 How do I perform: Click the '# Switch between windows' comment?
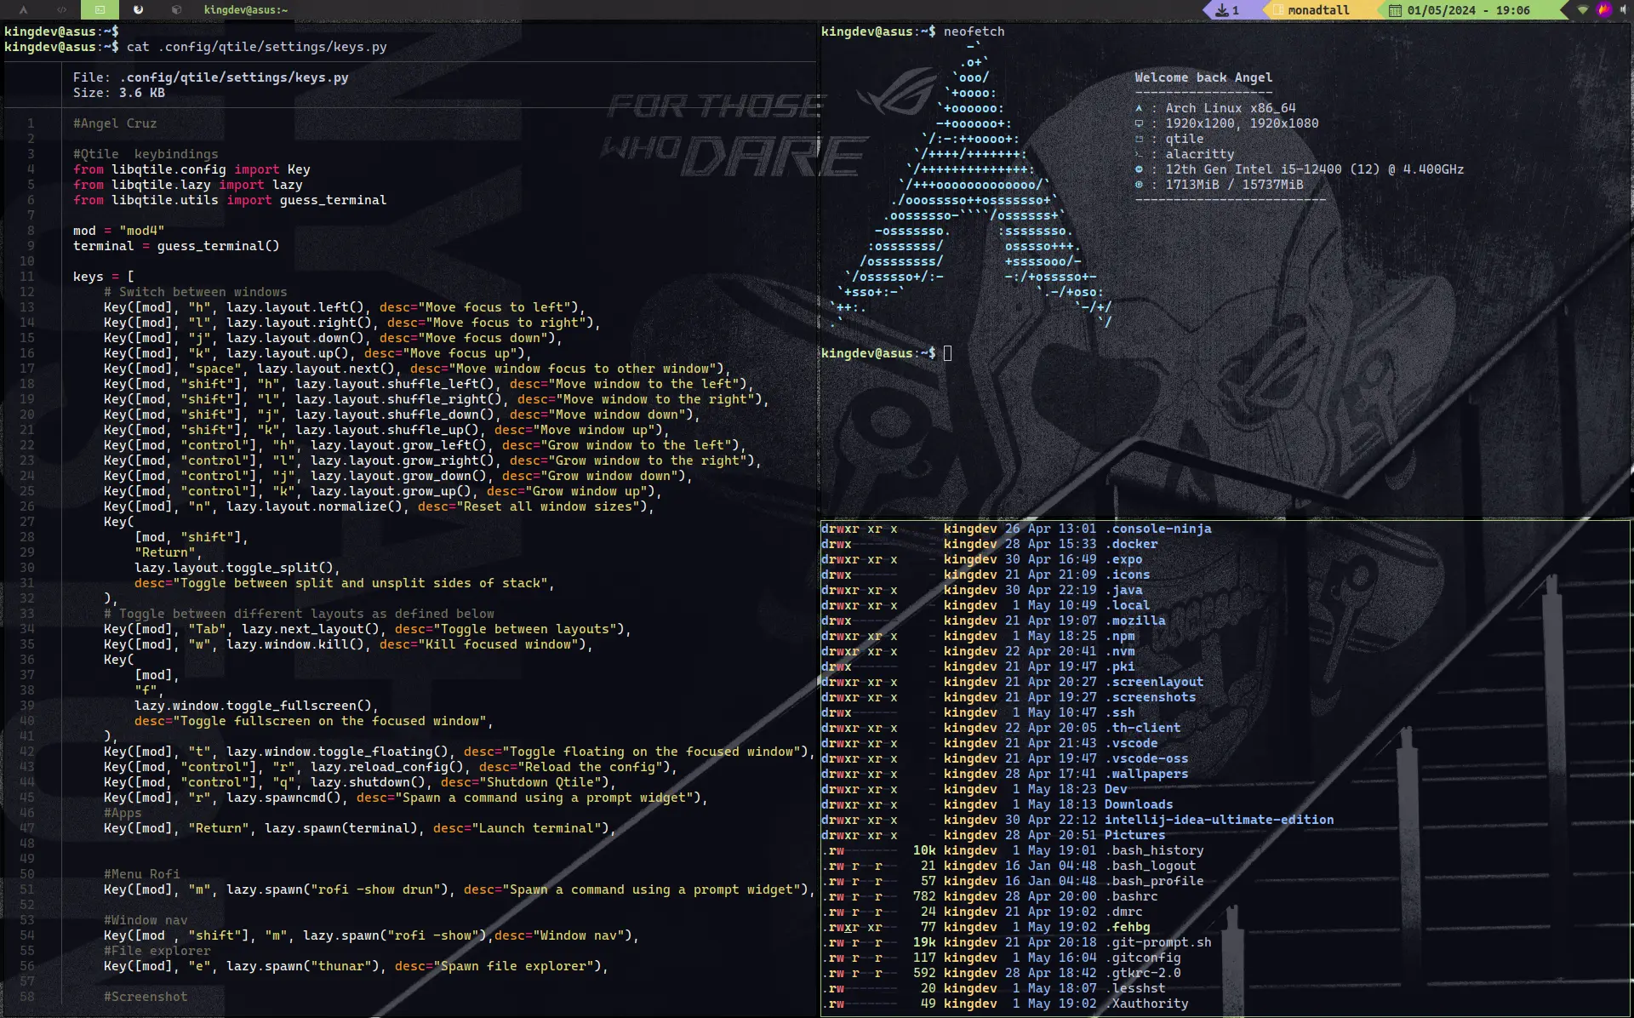click(195, 292)
